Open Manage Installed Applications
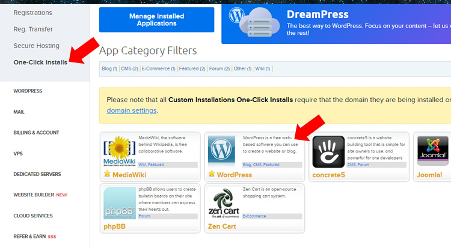The image size is (451, 248). click(156, 20)
